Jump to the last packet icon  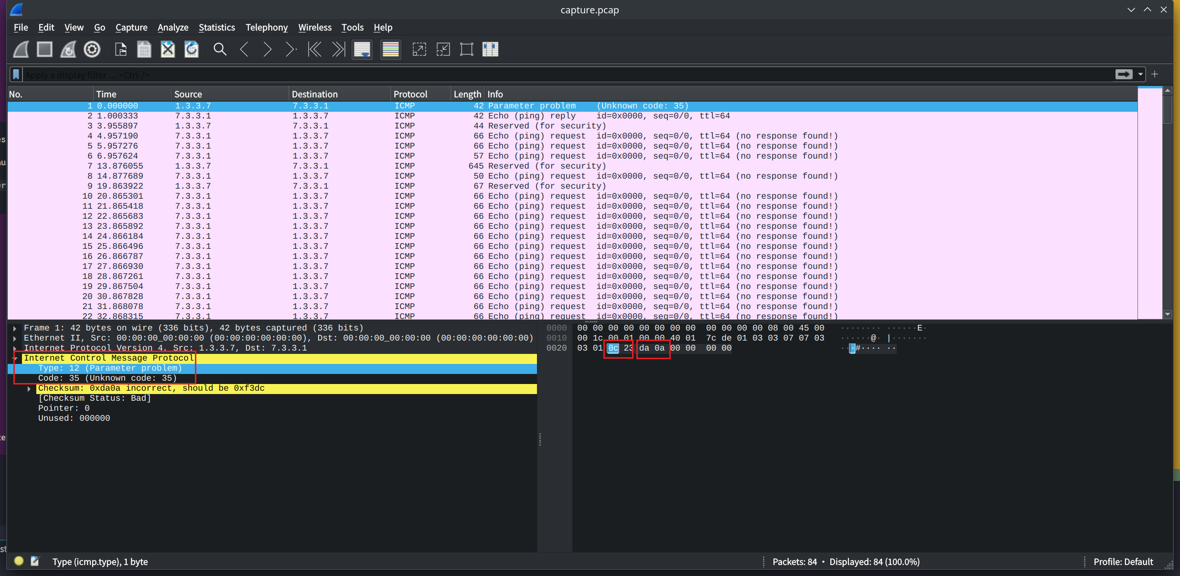pos(338,49)
